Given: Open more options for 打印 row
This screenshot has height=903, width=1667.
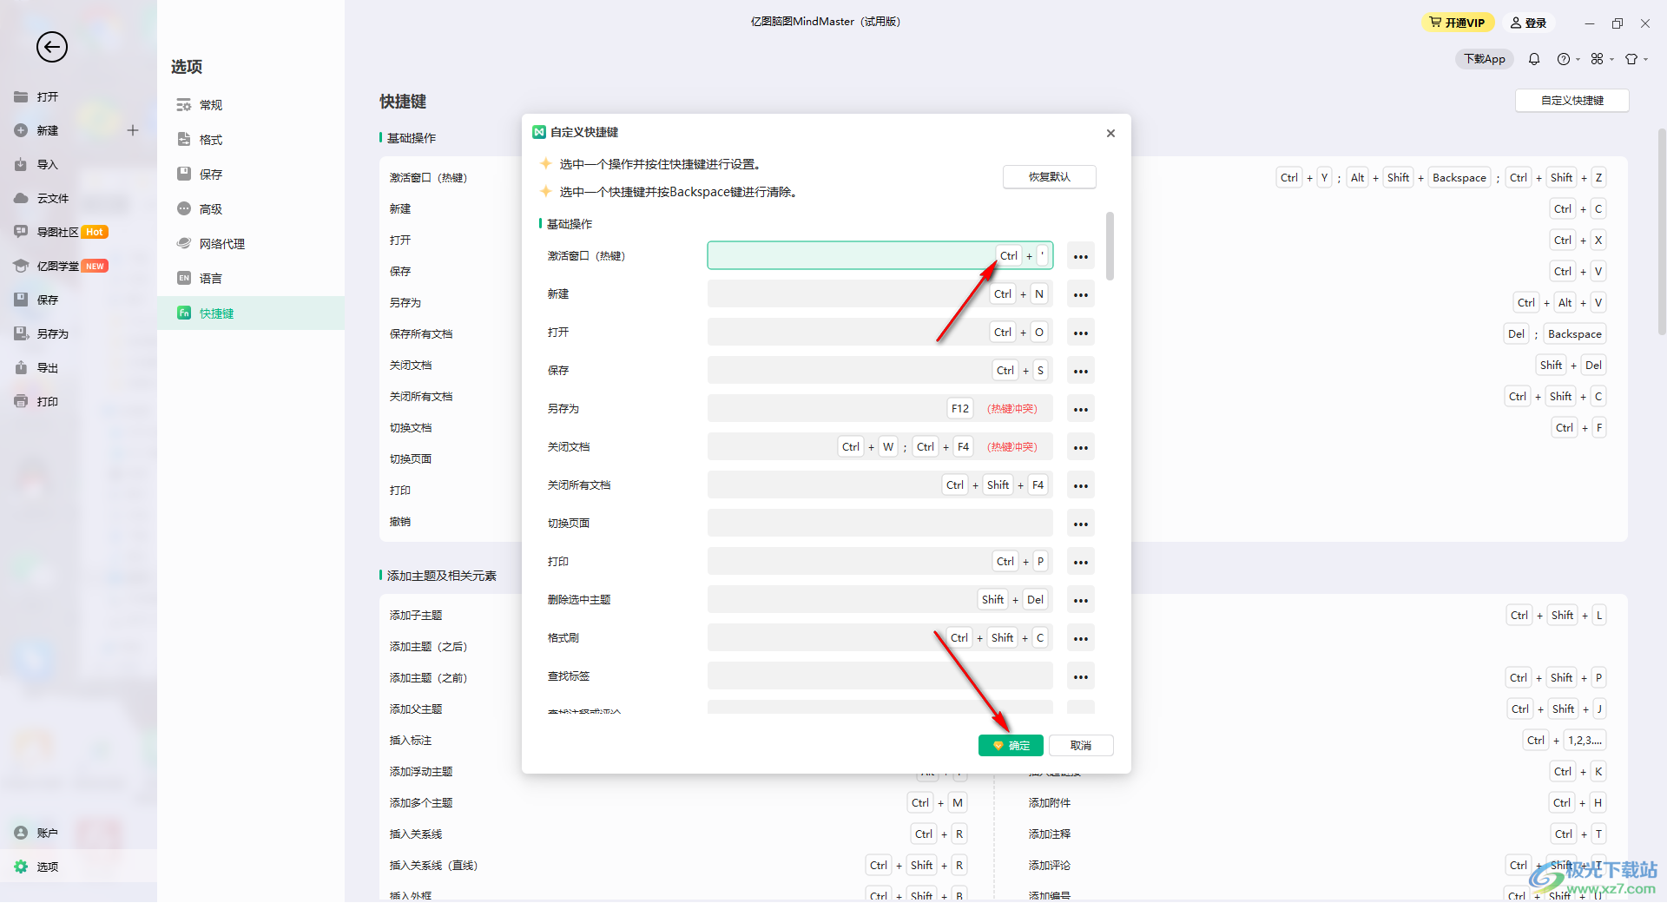Looking at the screenshot, I should [1080, 562].
